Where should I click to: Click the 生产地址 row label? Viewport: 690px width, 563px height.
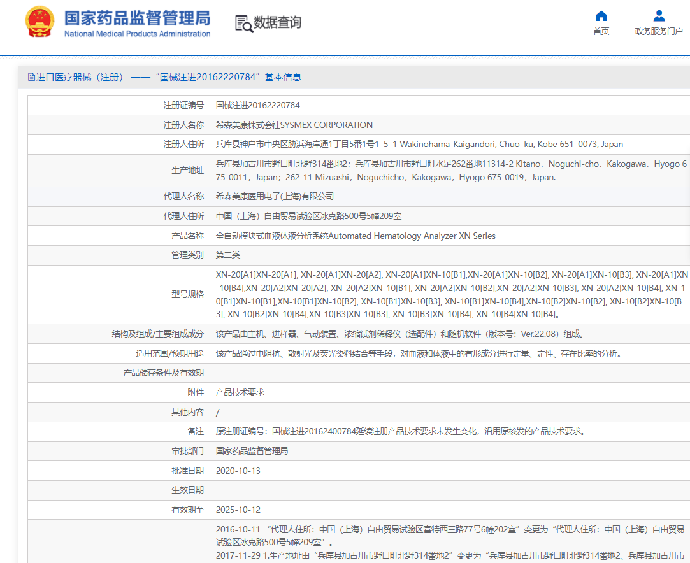[x=187, y=171]
